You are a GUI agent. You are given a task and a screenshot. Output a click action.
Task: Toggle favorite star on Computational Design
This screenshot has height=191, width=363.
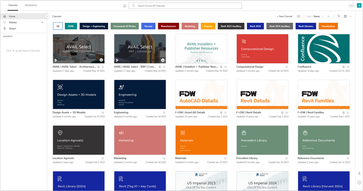click(x=286, y=67)
